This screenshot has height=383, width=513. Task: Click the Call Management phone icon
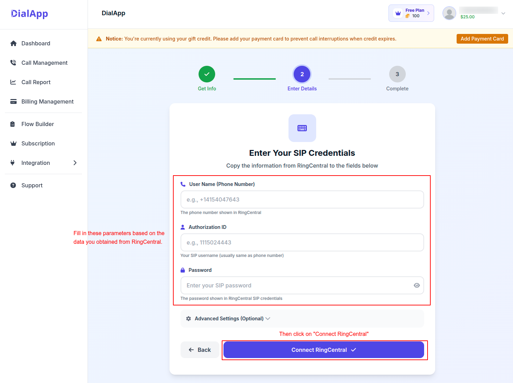(13, 63)
